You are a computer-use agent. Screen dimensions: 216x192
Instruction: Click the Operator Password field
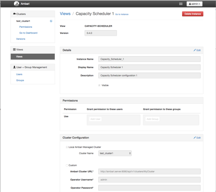(x=149, y=188)
